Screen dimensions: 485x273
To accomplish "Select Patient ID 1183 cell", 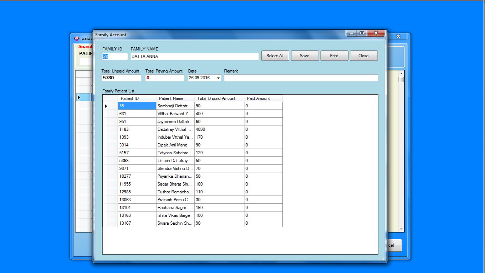I will [x=137, y=129].
